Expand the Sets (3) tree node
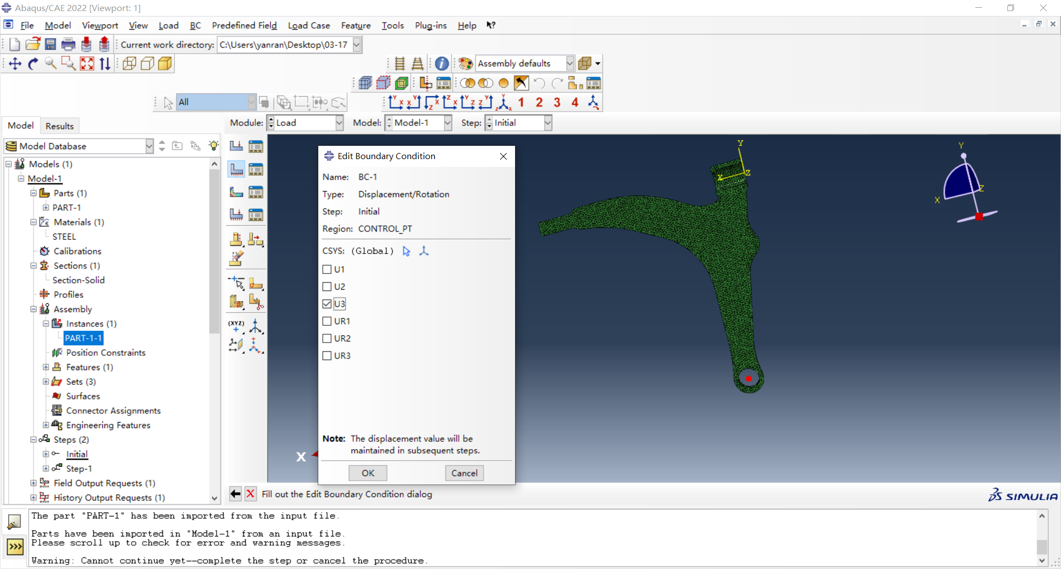The image size is (1061, 569). (46, 382)
